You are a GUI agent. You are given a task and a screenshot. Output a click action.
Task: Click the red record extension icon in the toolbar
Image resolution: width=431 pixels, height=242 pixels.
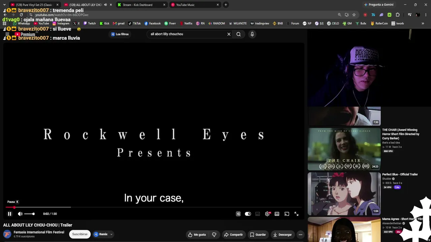pos(365,15)
